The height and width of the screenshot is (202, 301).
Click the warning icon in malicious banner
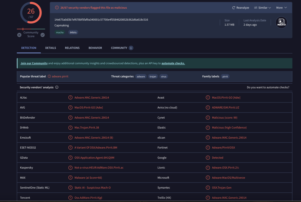point(57,7)
